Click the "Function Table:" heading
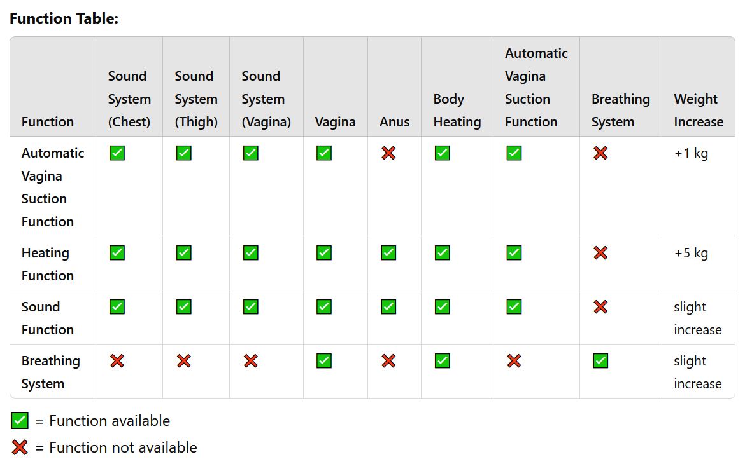The height and width of the screenshot is (464, 745). (64, 18)
